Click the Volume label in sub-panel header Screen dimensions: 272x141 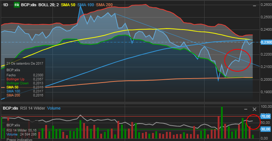[54, 108]
